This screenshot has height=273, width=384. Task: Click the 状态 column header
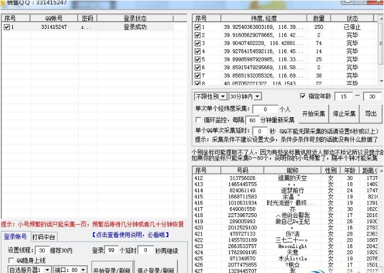(x=352, y=18)
